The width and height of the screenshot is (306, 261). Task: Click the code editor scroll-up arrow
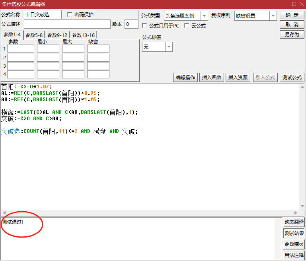(302, 87)
